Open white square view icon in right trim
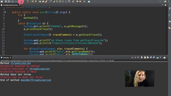The image size is (171, 96). pos(170,21)
